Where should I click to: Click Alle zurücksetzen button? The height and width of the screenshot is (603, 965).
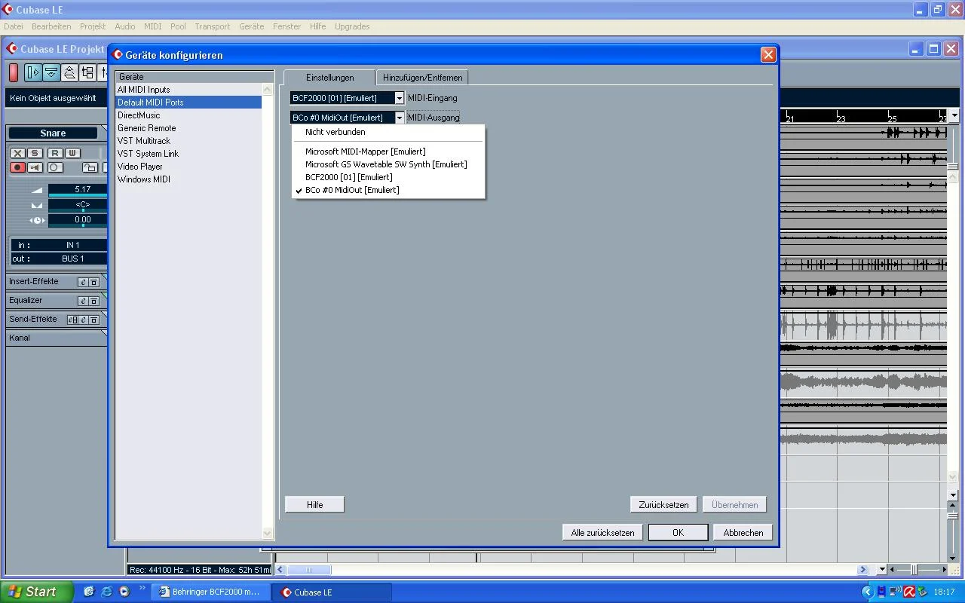(x=602, y=533)
